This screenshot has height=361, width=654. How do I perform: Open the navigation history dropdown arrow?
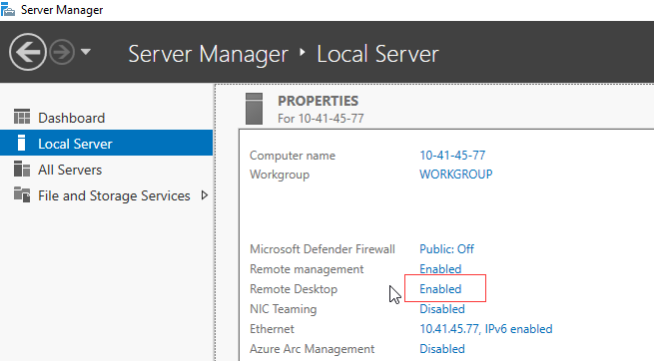tap(86, 52)
